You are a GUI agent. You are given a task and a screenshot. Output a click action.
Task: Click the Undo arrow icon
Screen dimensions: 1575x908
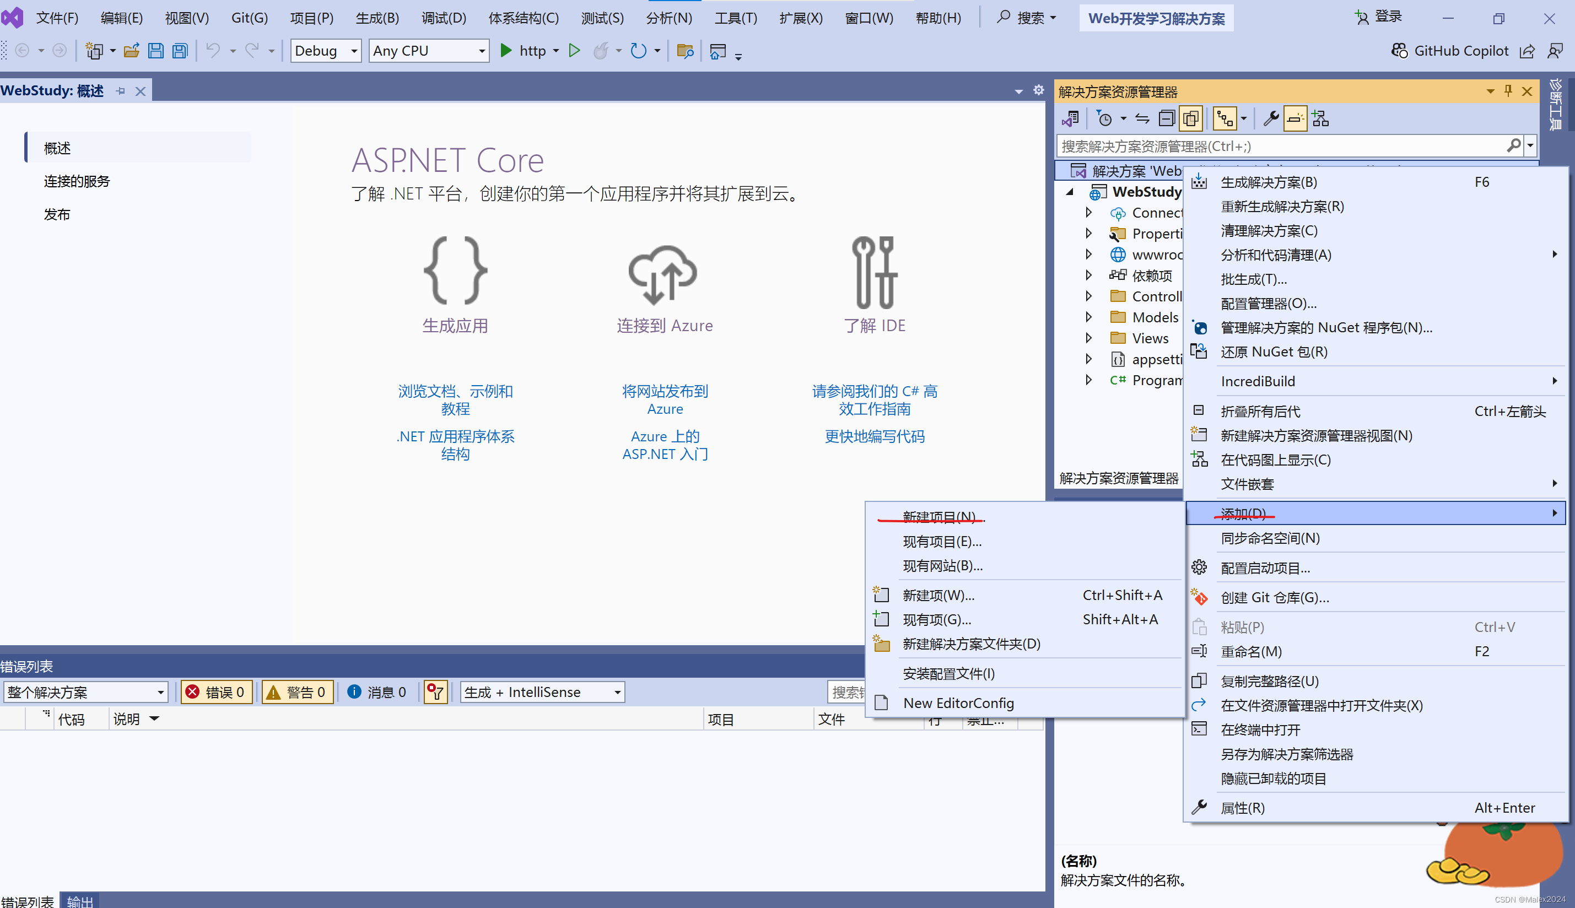click(x=213, y=50)
